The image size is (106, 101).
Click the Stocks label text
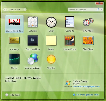click(14, 68)
